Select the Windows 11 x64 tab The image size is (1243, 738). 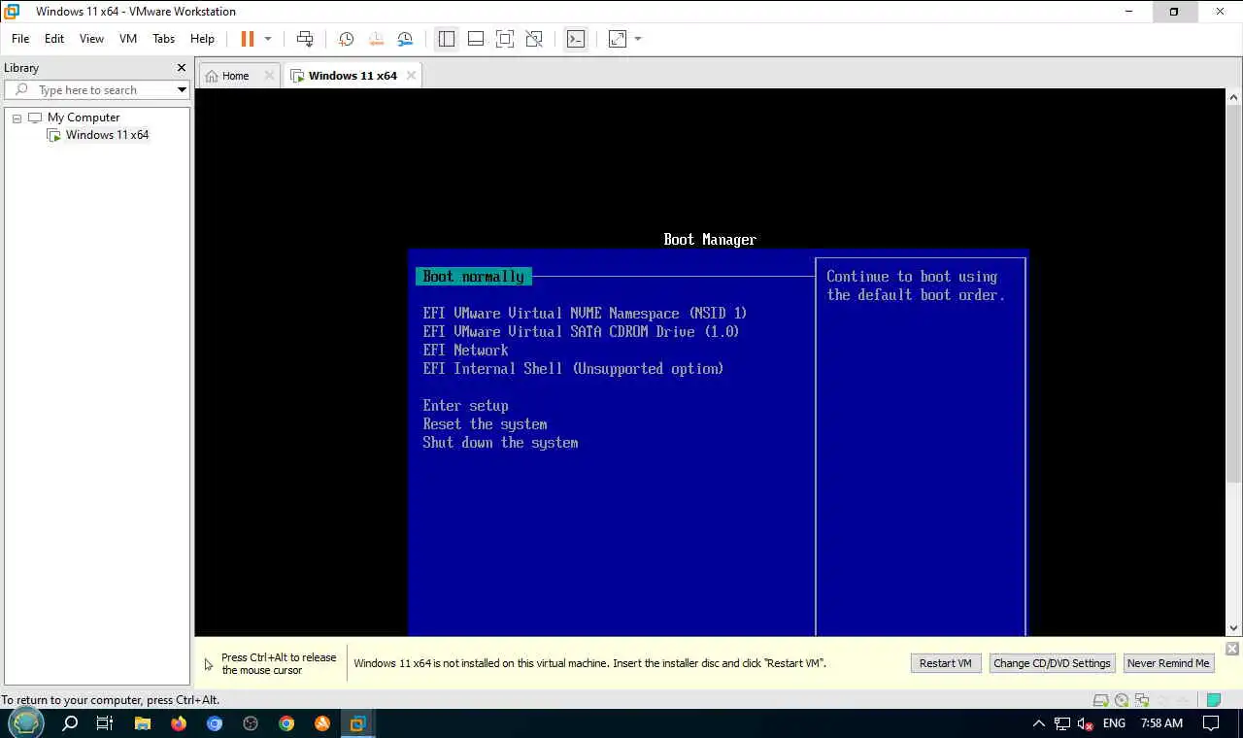click(x=353, y=76)
